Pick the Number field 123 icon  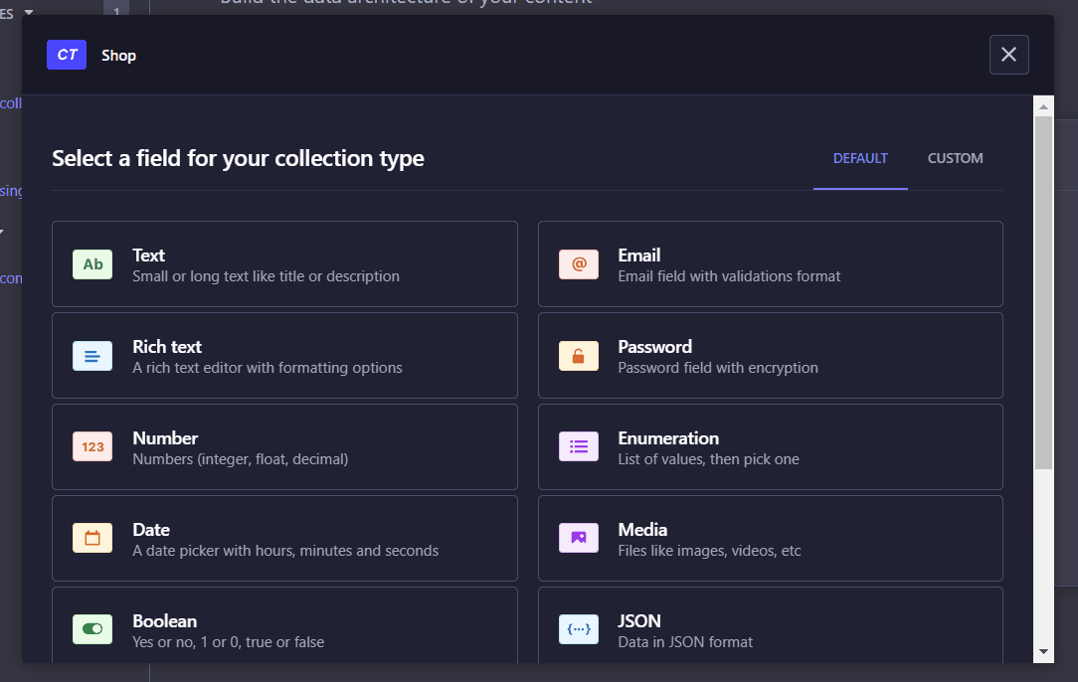tap(92, 447)
